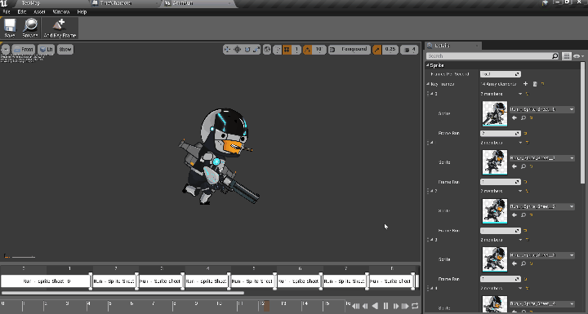This screenshot has height=314, width=588.
Task: Step to the next frame
Action: (395, 306)
